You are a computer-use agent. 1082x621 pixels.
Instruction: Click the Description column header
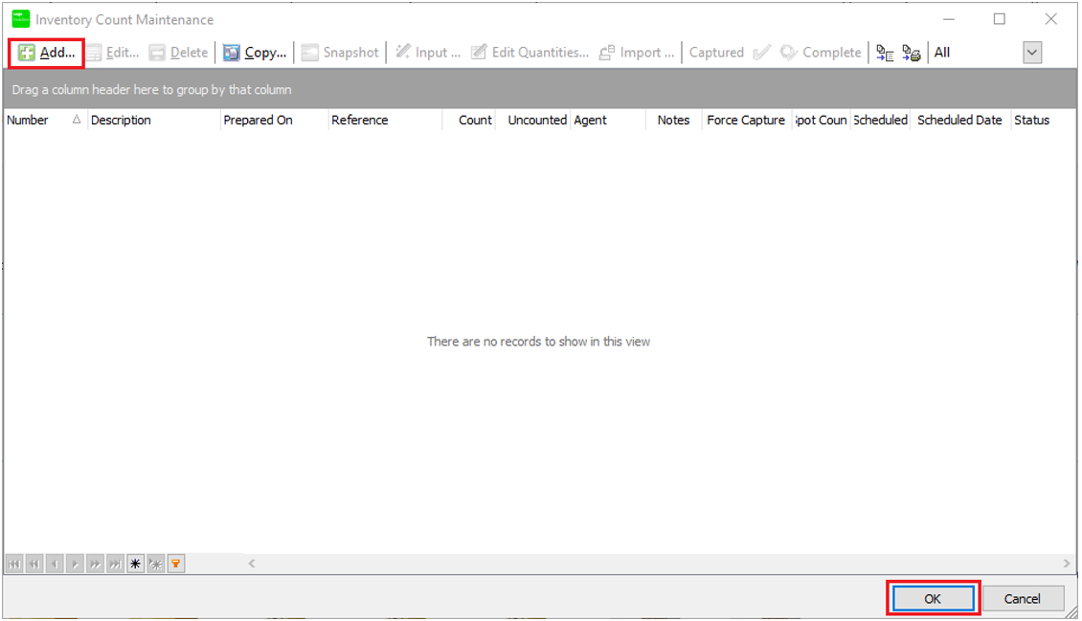121,121
